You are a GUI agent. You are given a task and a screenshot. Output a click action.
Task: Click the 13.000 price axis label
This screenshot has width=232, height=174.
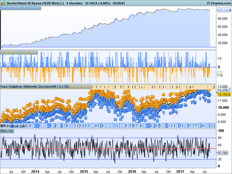coord(223,86)
